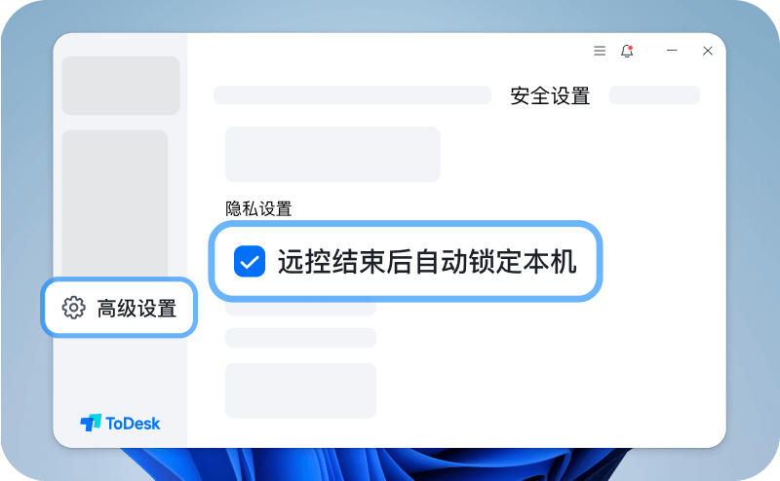Select the short placeholder tab right of 安全设置

pyautogui.click(x=654, y=94)
